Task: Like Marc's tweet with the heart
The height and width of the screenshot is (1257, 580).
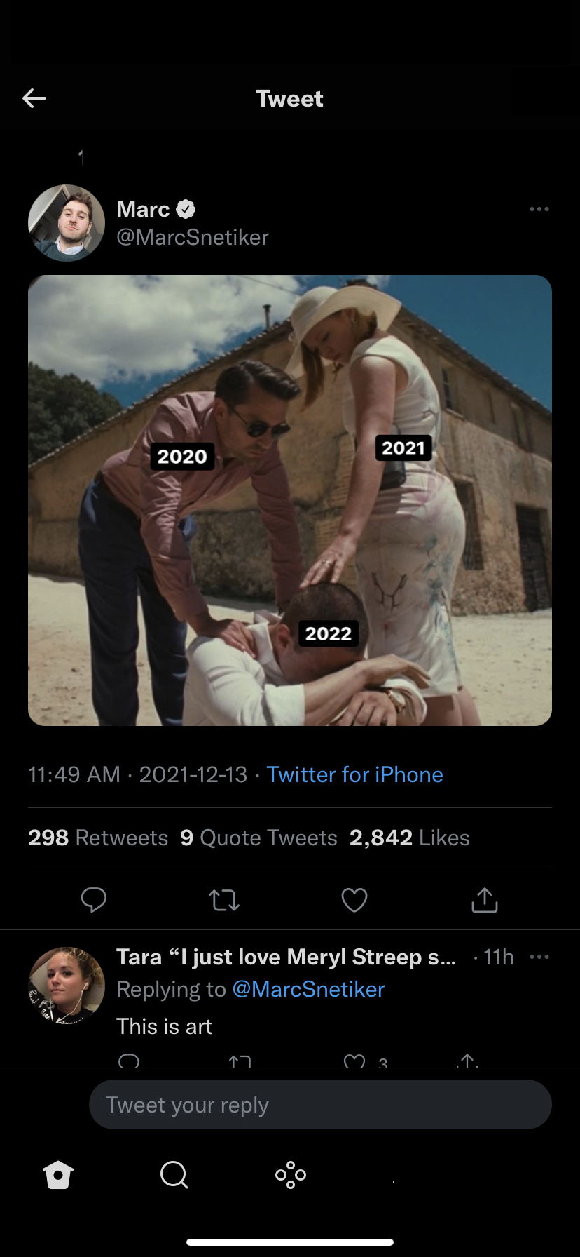Action: pos(354,899)
